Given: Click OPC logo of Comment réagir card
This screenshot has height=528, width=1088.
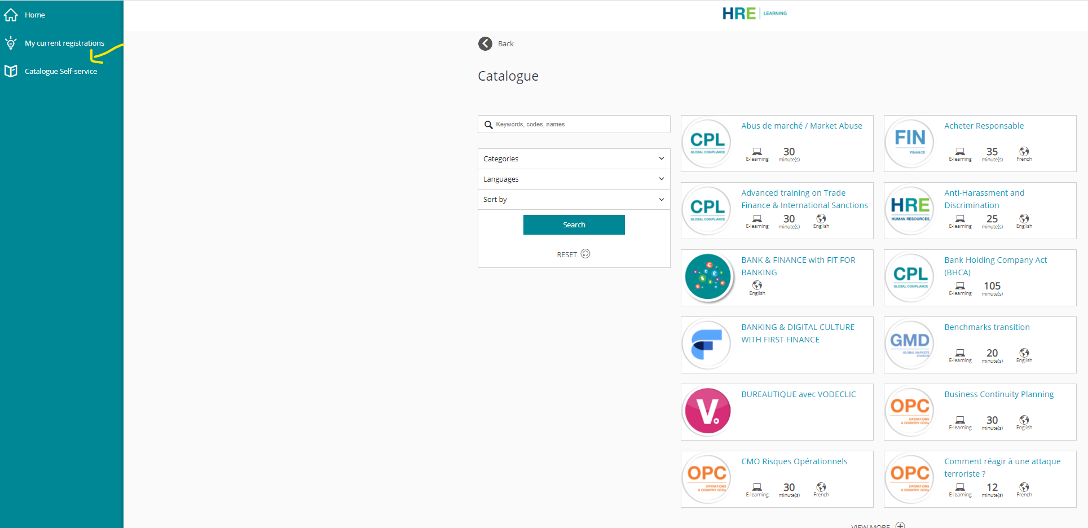Looking at the screenshot, I should click(x=910, y=479).
